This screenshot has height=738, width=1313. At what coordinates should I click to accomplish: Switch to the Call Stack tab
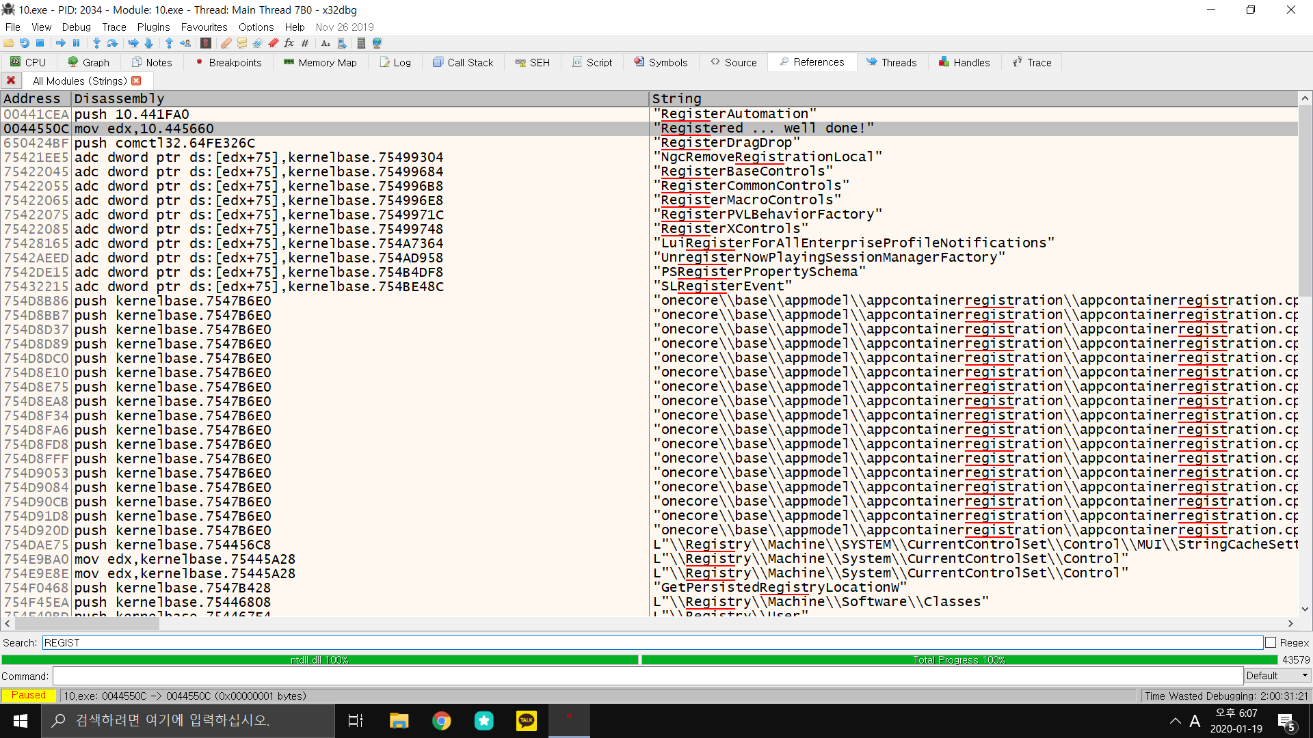point(463,62)
